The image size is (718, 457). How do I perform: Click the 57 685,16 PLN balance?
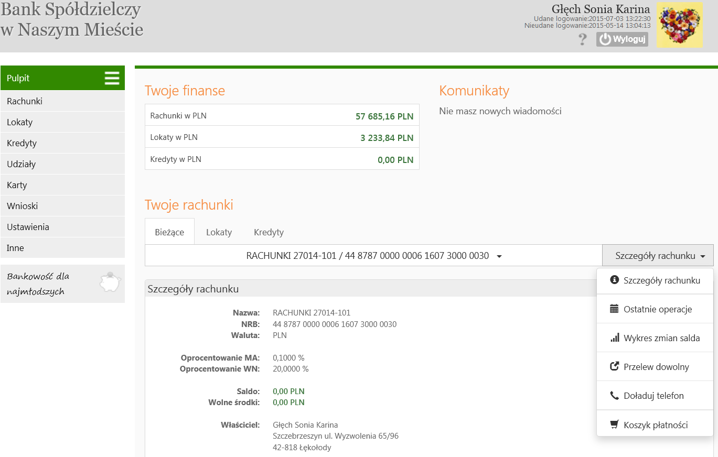coord(384,116)
